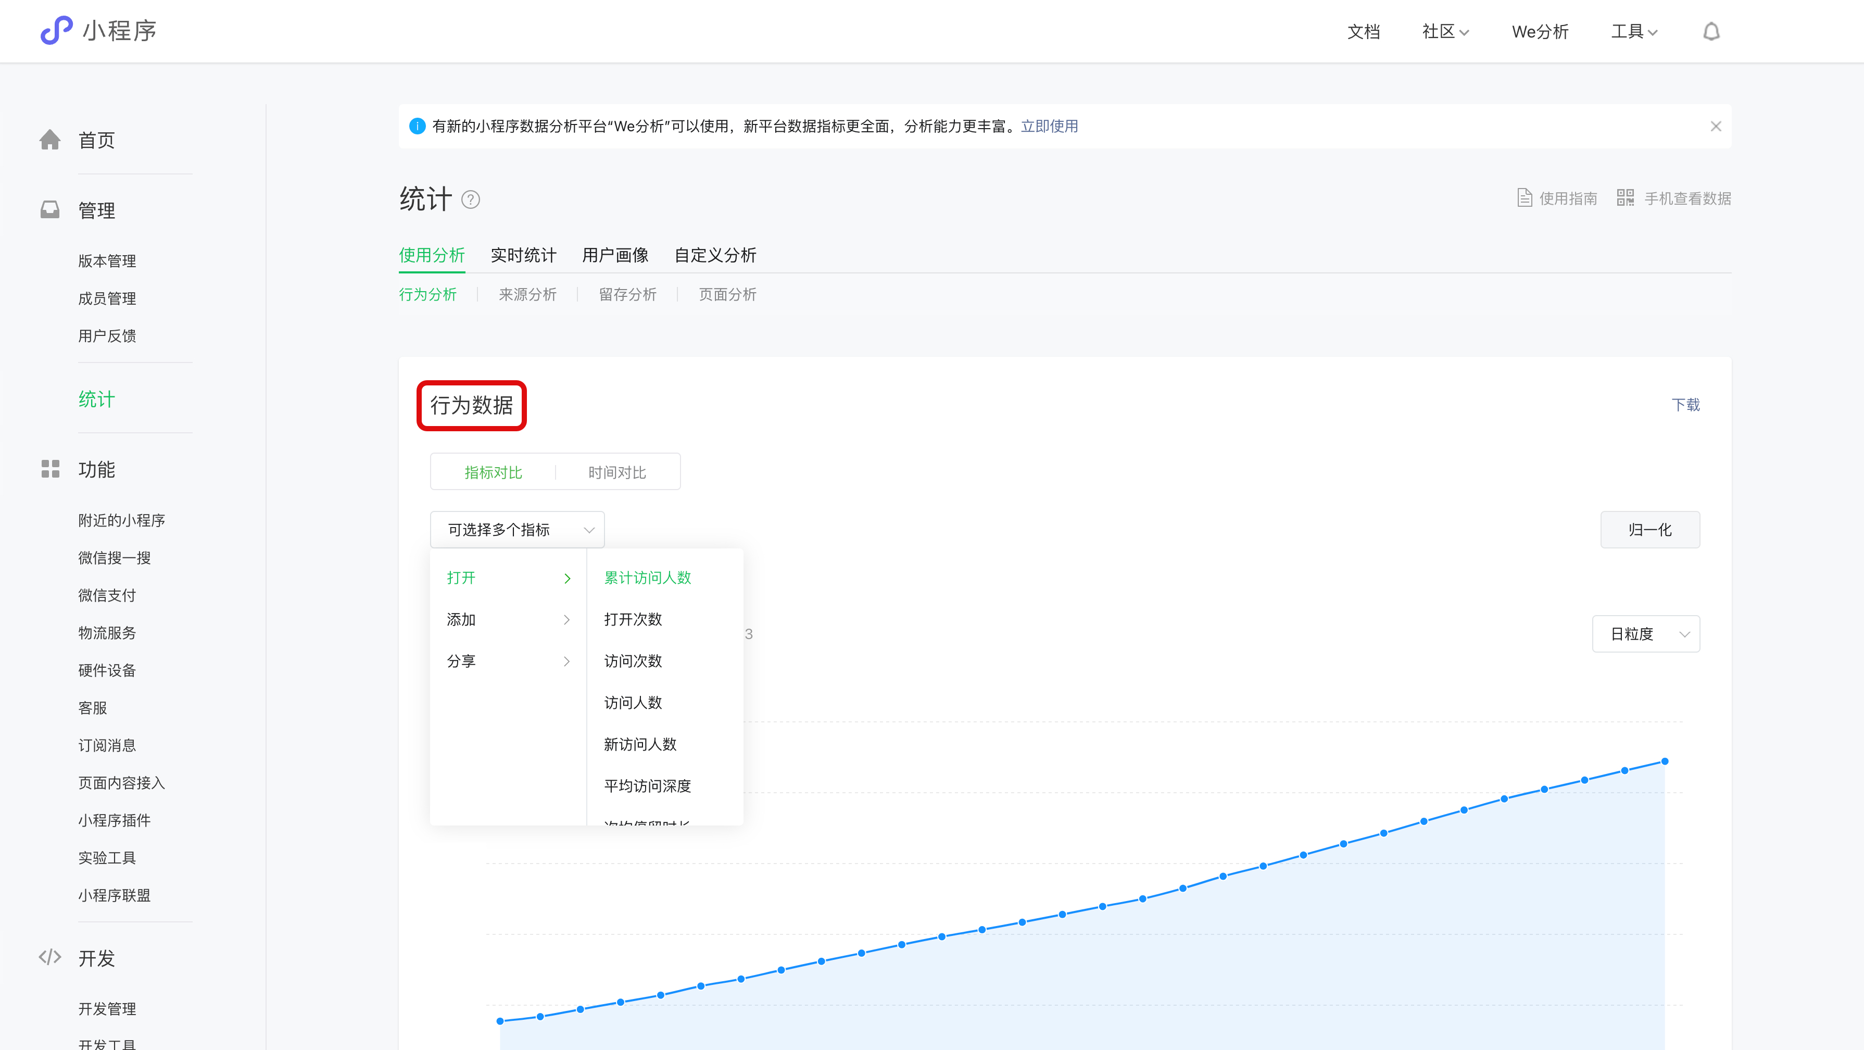The image size is (1864, 1050).
Task: Open 附近的小程序 in sidebar
Action: (x=121, y=520)
